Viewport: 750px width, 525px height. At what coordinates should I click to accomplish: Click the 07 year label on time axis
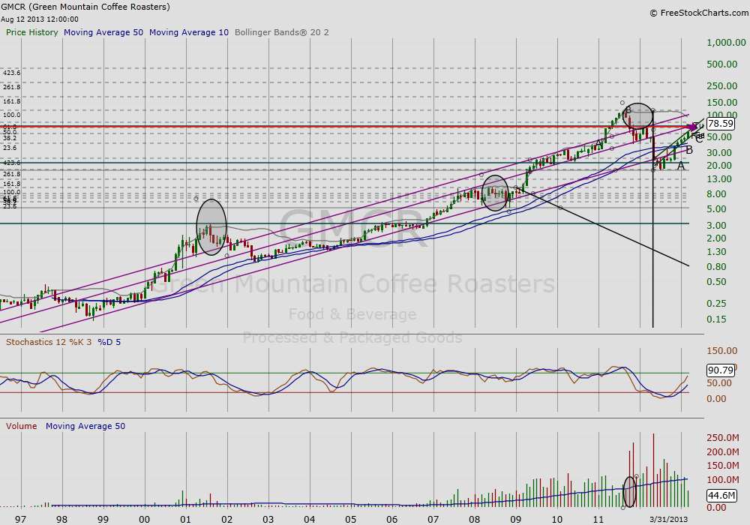point(433,519)
